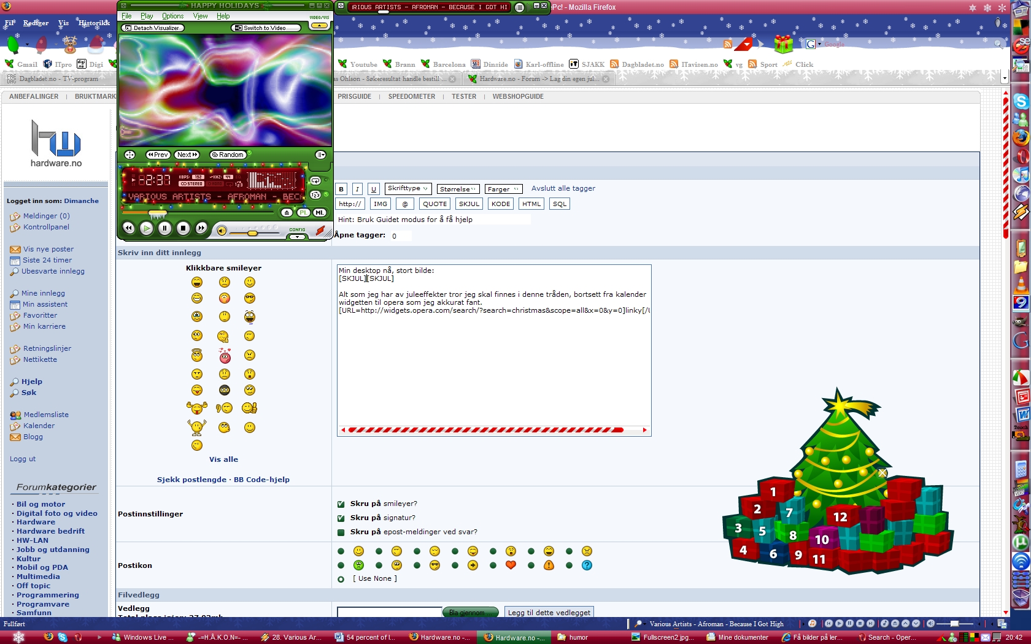Open Winamp View menu
The height and width of the screenshot is (644, 1031).
click(200, 16)
